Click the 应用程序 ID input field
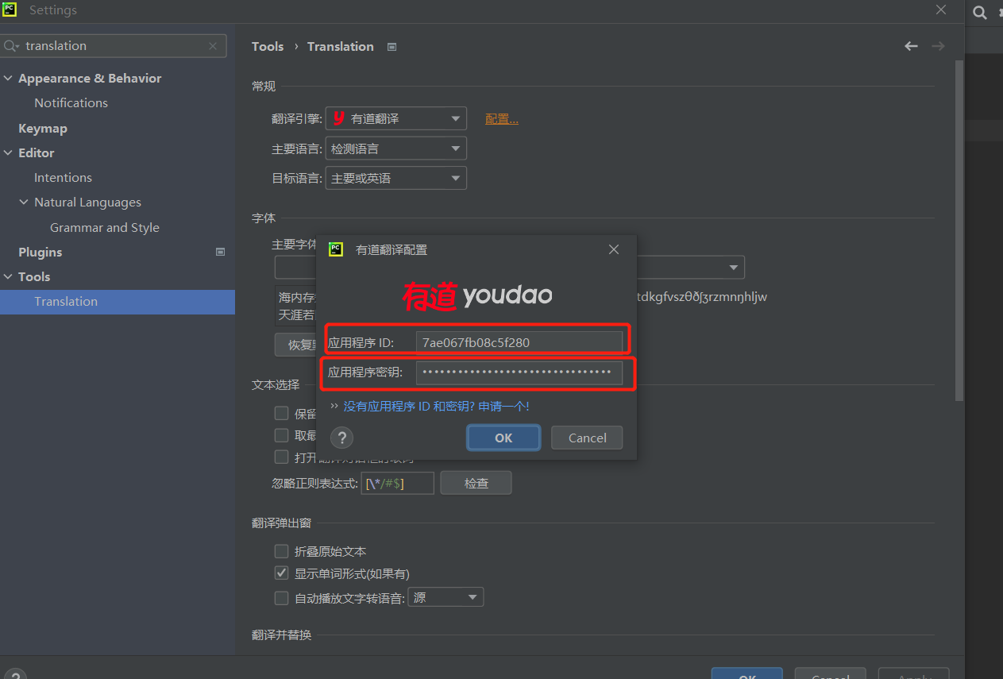This screenshot has height=679, width=1003. [519, 342]
